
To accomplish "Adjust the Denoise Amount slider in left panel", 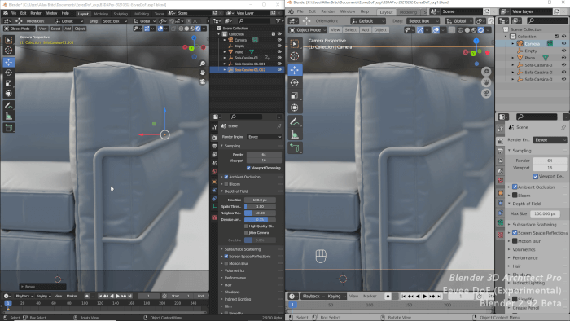I will coord(260,220).
